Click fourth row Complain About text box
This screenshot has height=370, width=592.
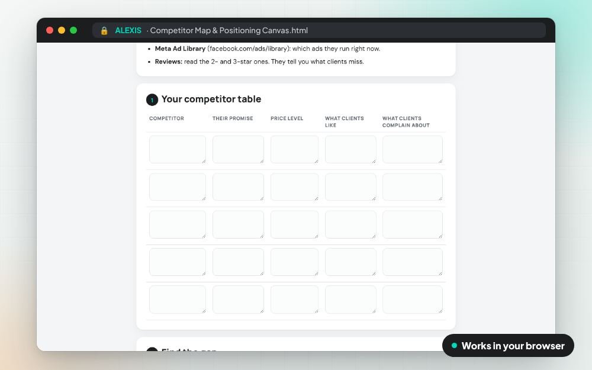click(x=413, y=262)
